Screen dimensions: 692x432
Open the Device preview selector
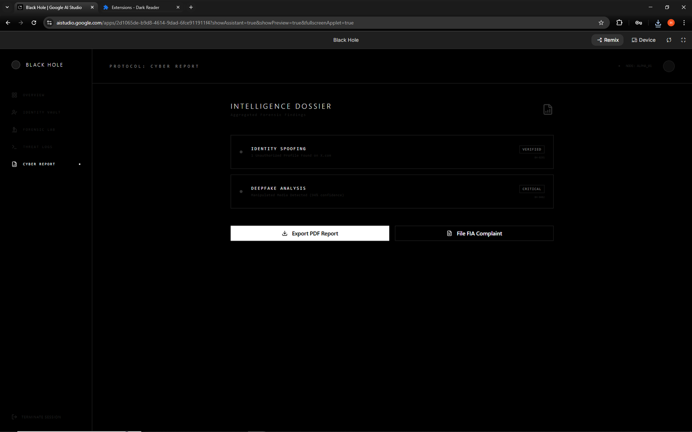[644, 40]
